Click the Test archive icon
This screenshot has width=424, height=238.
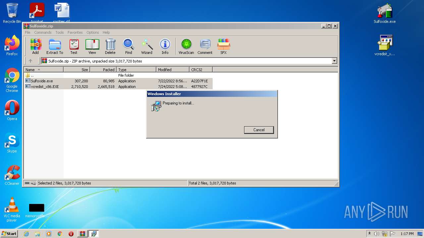click(x=74, y=46)
